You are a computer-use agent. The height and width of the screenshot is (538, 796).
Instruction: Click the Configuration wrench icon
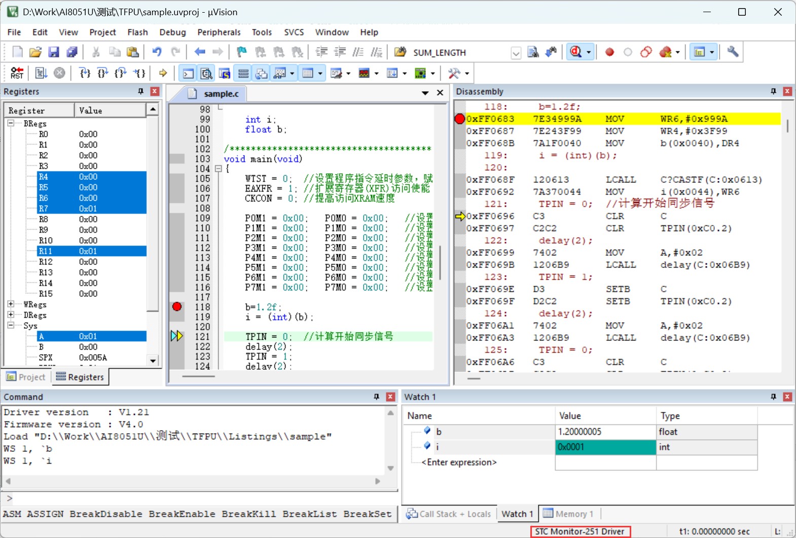pyautogui.click(x=733, y=52)
